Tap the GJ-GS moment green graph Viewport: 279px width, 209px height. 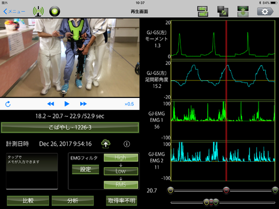[223, 39]
